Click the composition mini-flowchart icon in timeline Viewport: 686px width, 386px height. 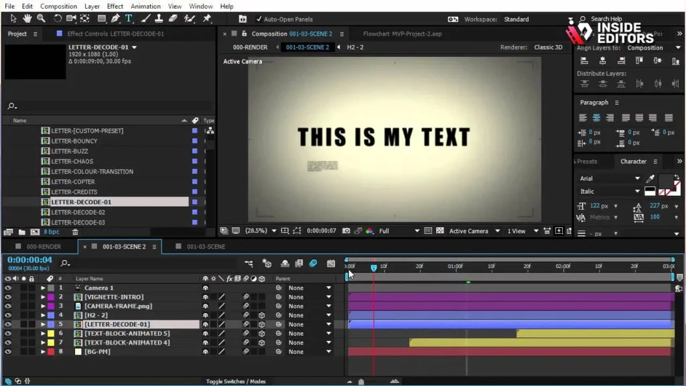click(249, 263)
